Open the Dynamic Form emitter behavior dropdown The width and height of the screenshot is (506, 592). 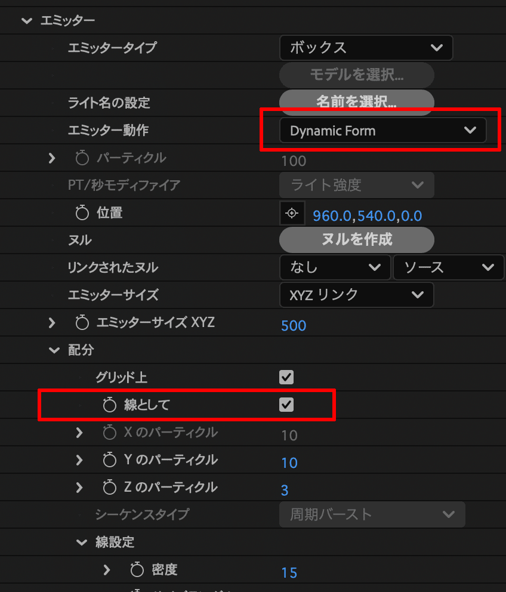tap(382, 130)
